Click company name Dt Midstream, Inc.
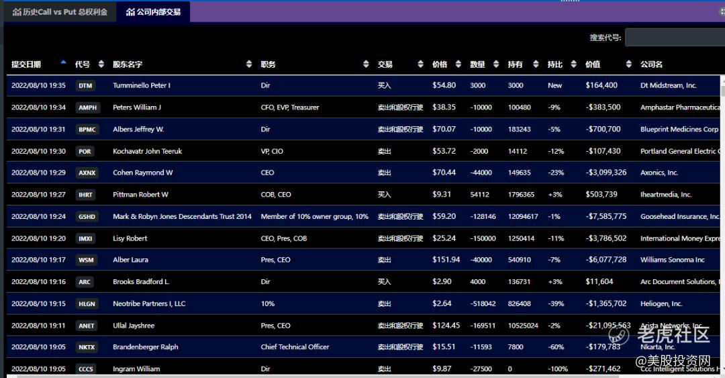The height and width of the screenshot is (378, 725). [x=668, y=85]
